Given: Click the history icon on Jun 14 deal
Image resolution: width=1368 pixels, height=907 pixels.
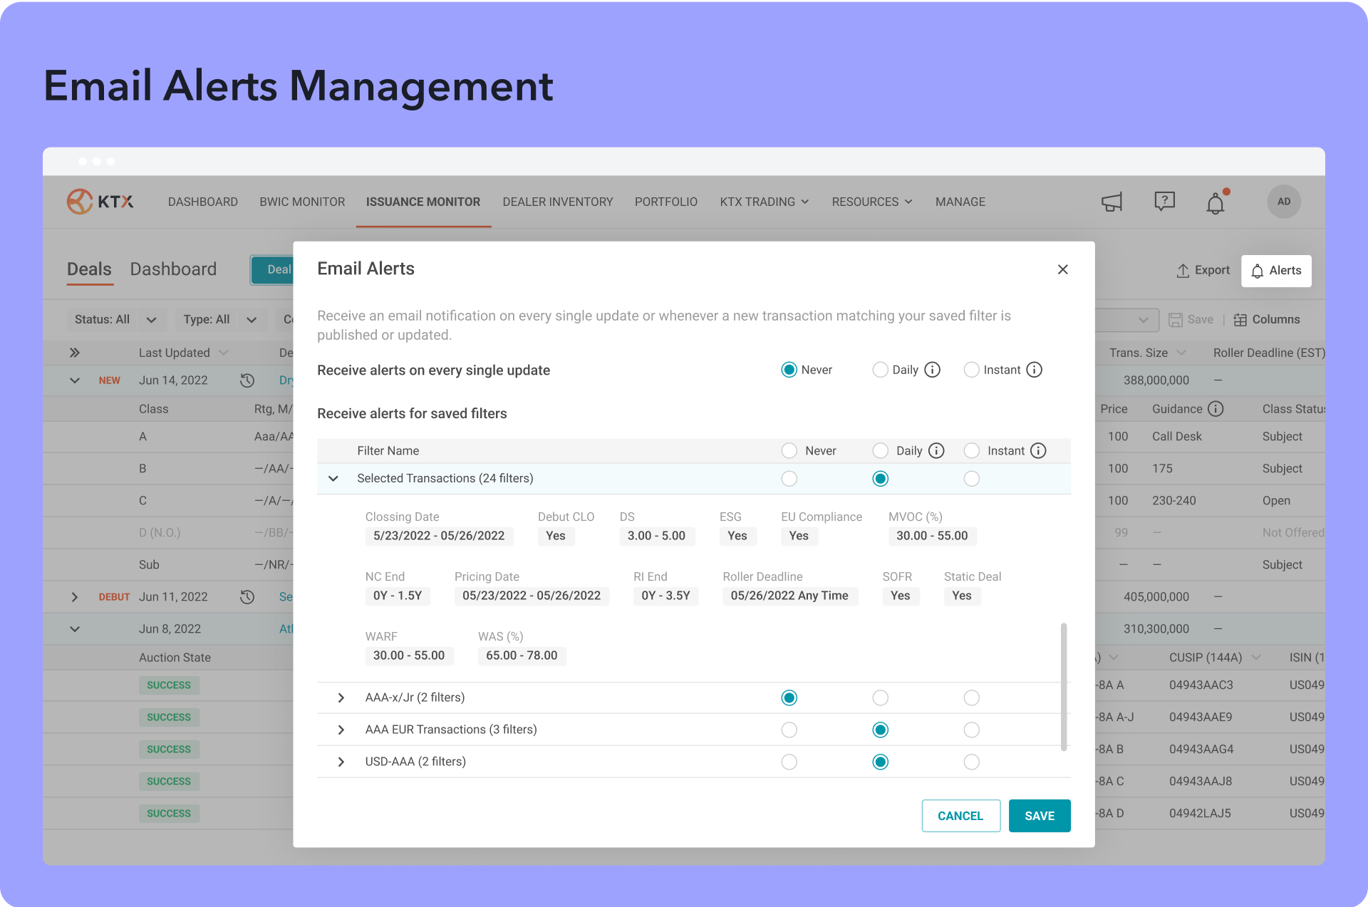Looking at the screenshot, I should pos(247,380).
